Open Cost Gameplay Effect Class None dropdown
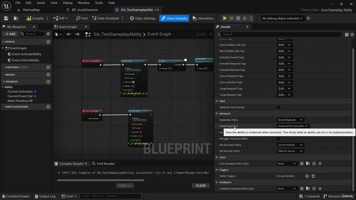 coord(287,163)
